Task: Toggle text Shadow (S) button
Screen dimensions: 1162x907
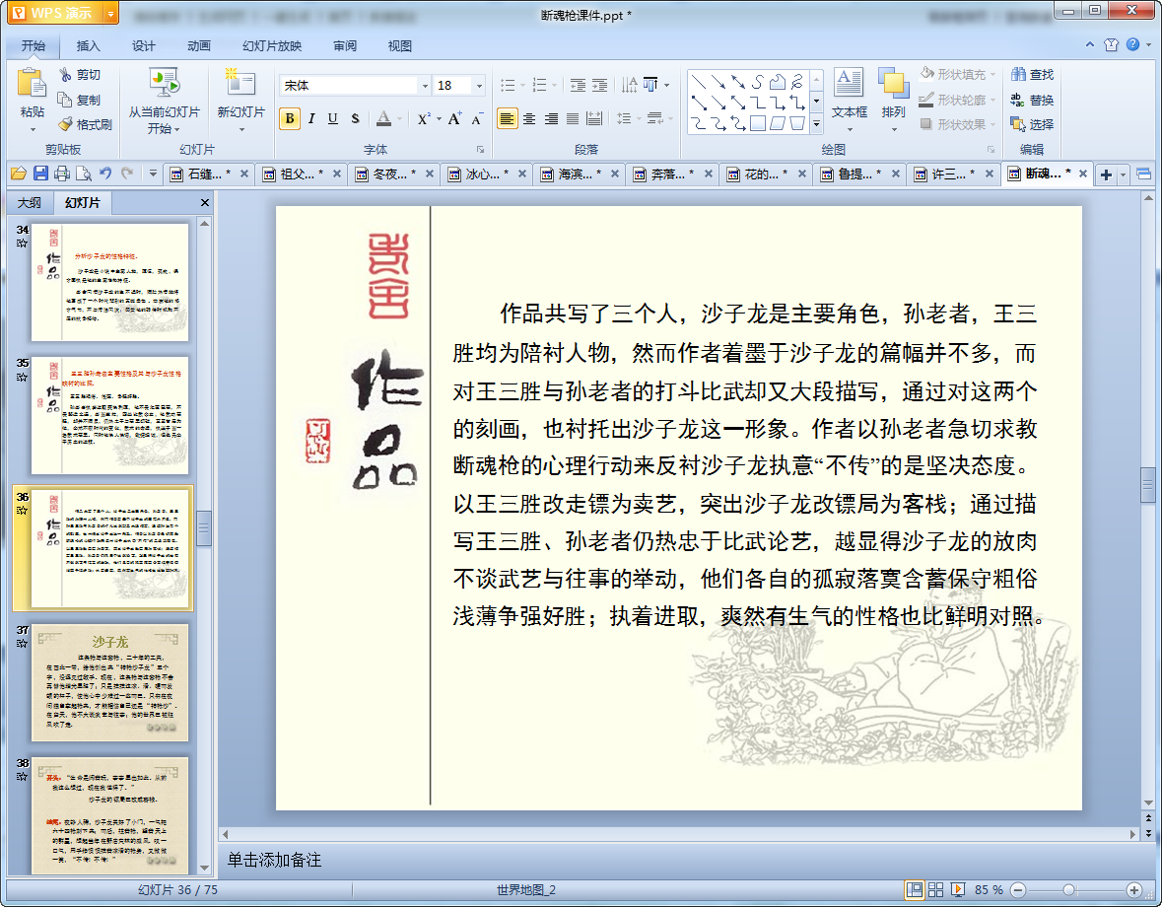Action: coord(355,118)
